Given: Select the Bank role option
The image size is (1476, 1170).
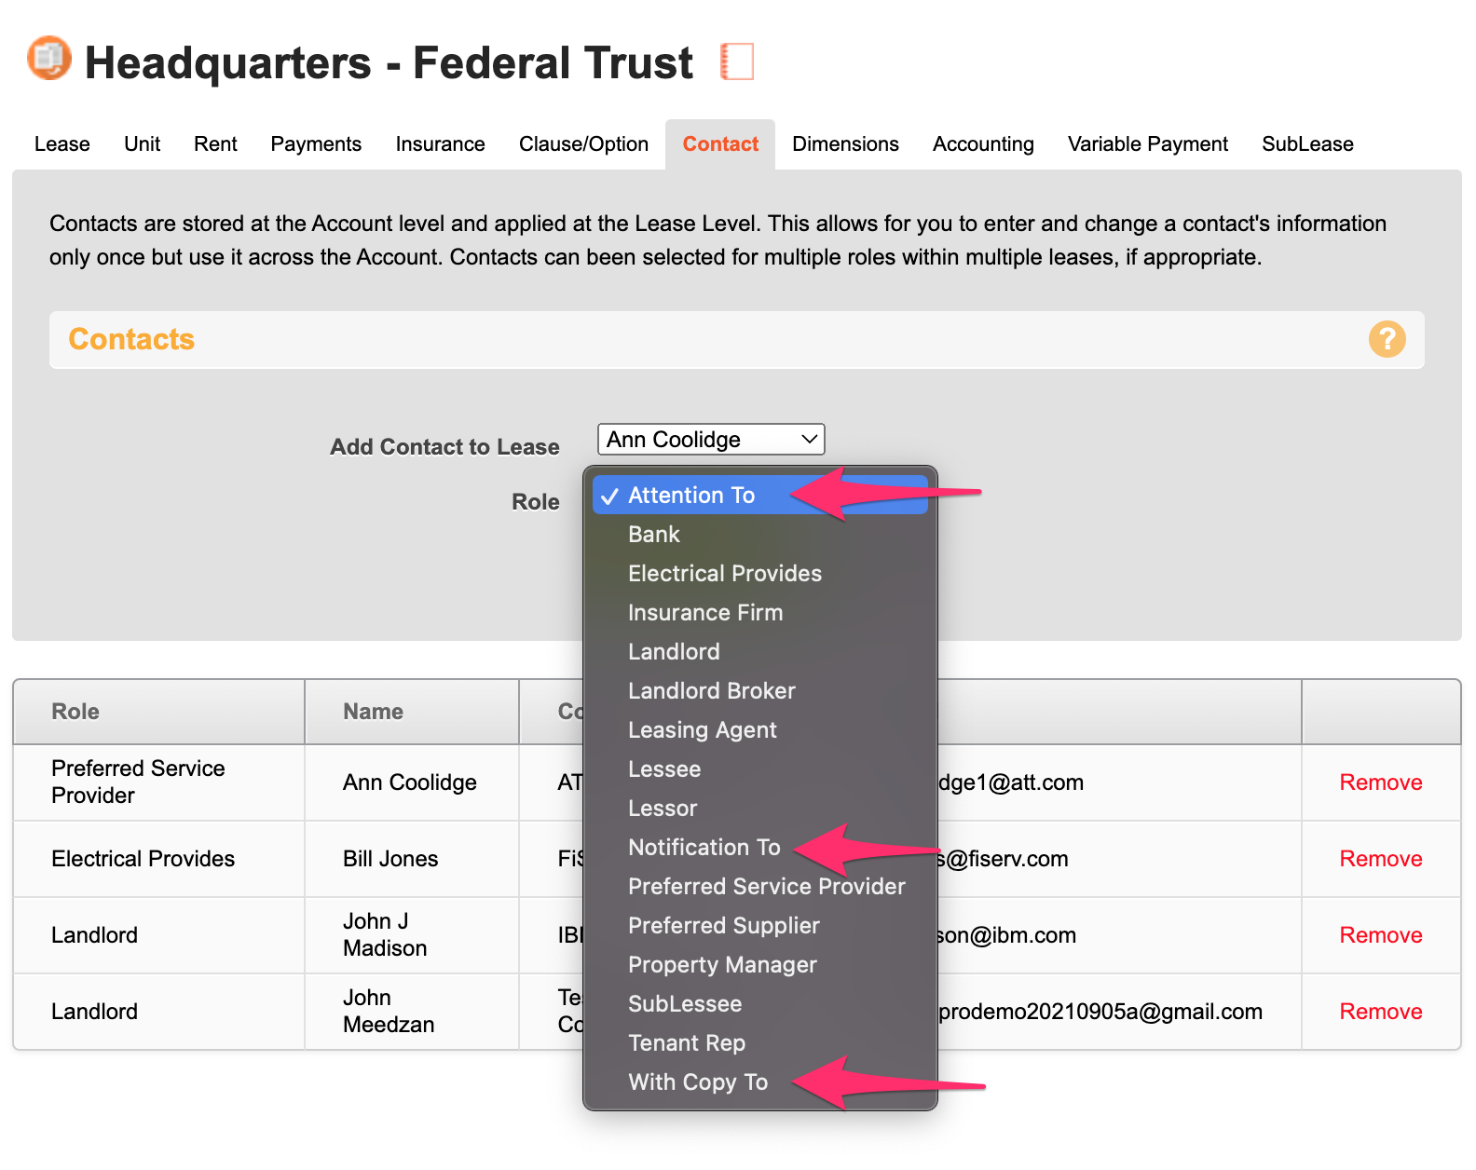Looking at the screenshot, I should click(653, 535).
